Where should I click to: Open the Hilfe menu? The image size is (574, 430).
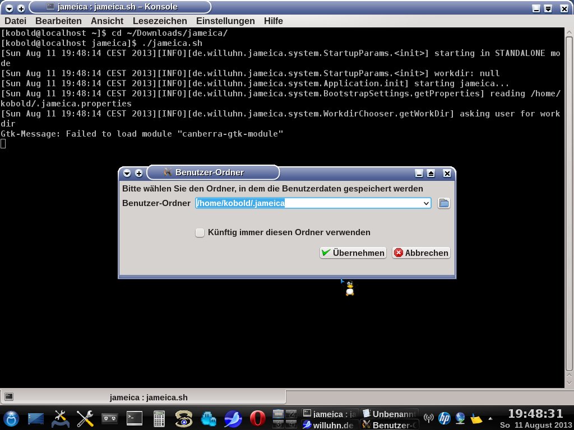(x=274, y=21)
